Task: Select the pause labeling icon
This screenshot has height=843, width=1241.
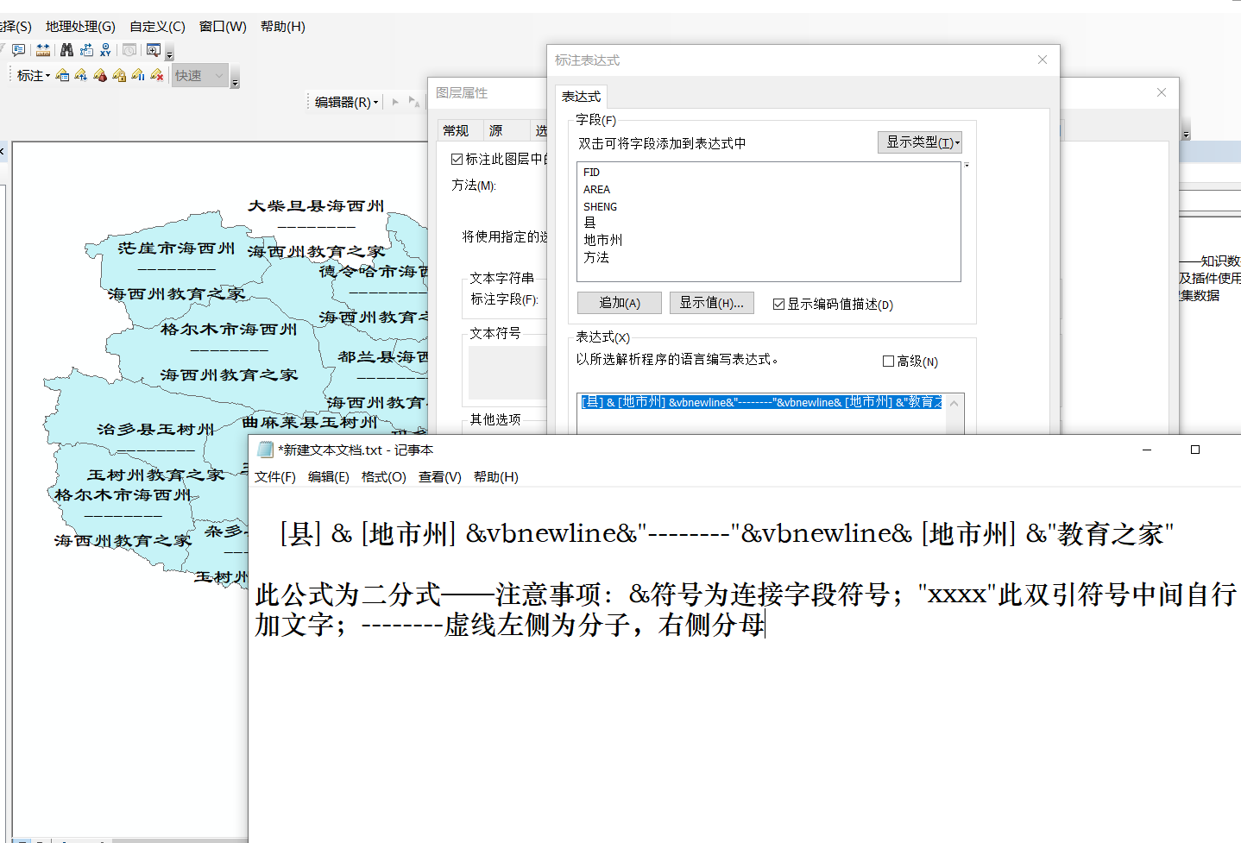Action: click(137, 76)
